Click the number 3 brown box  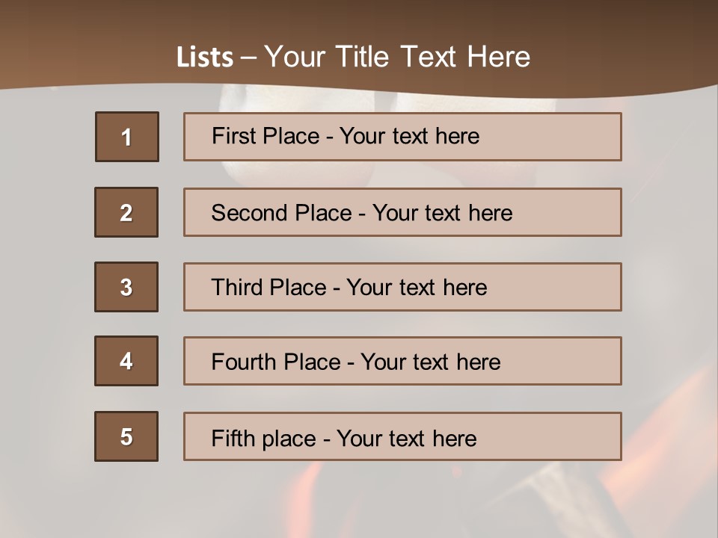[126, 287]
